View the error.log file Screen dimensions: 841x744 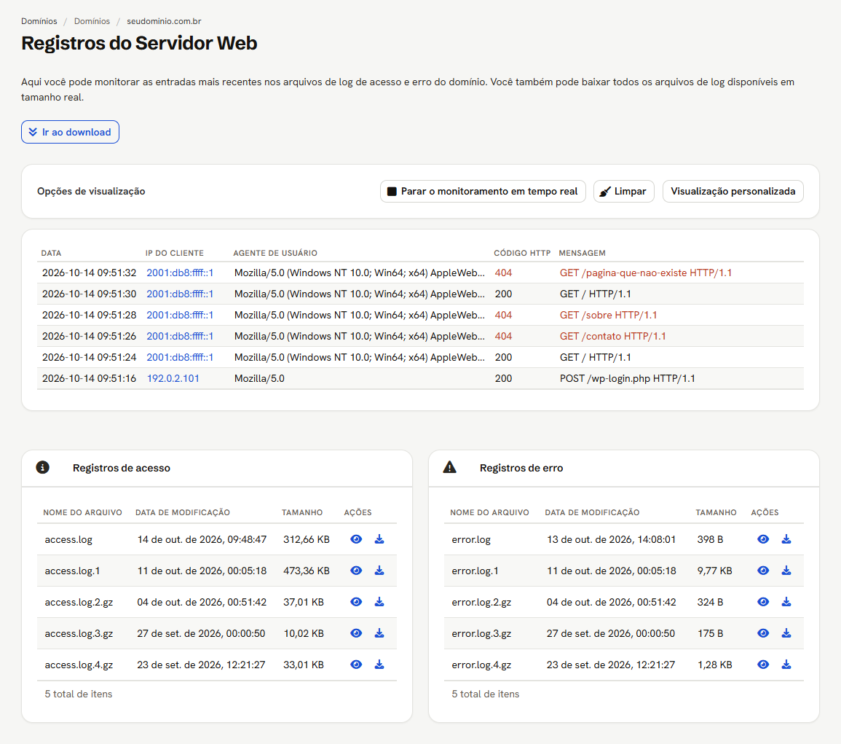click(763, 539)
